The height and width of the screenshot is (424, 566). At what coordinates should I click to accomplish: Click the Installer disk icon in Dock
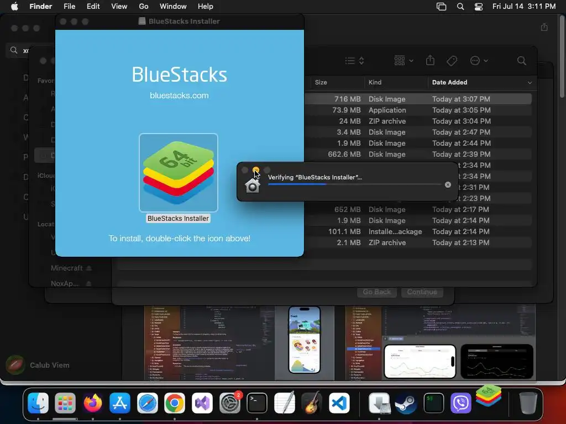(x=379, y=402)
